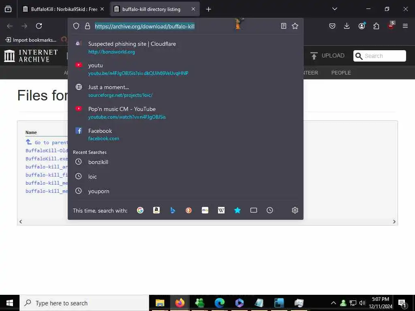The image size is (415, 311).
Task: Search history with clock icon
Action: (x=270, y=210)
